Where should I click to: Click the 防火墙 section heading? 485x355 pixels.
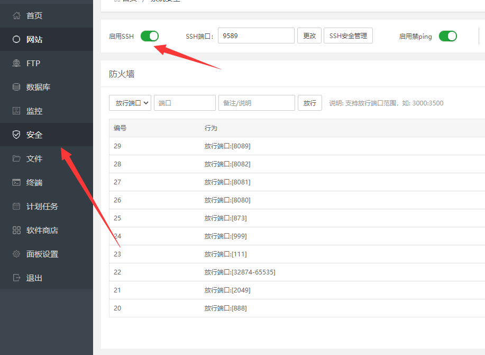pyautogui.click(x=122, y=74)
